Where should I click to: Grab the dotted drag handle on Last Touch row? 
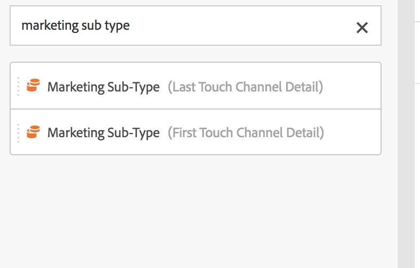(18, 86)
